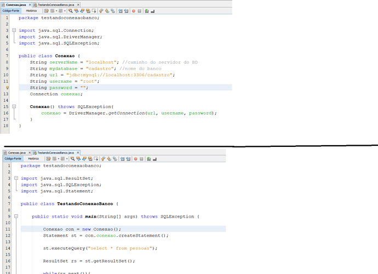Select Código-Fonte view above the Conexao class code
Viewport: 378px width, 274px height.
(x=11, y=10)
